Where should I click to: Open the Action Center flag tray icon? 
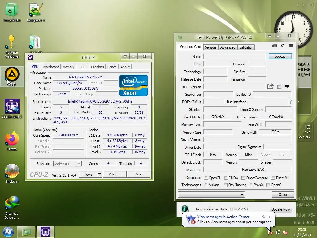coord(271,232)
